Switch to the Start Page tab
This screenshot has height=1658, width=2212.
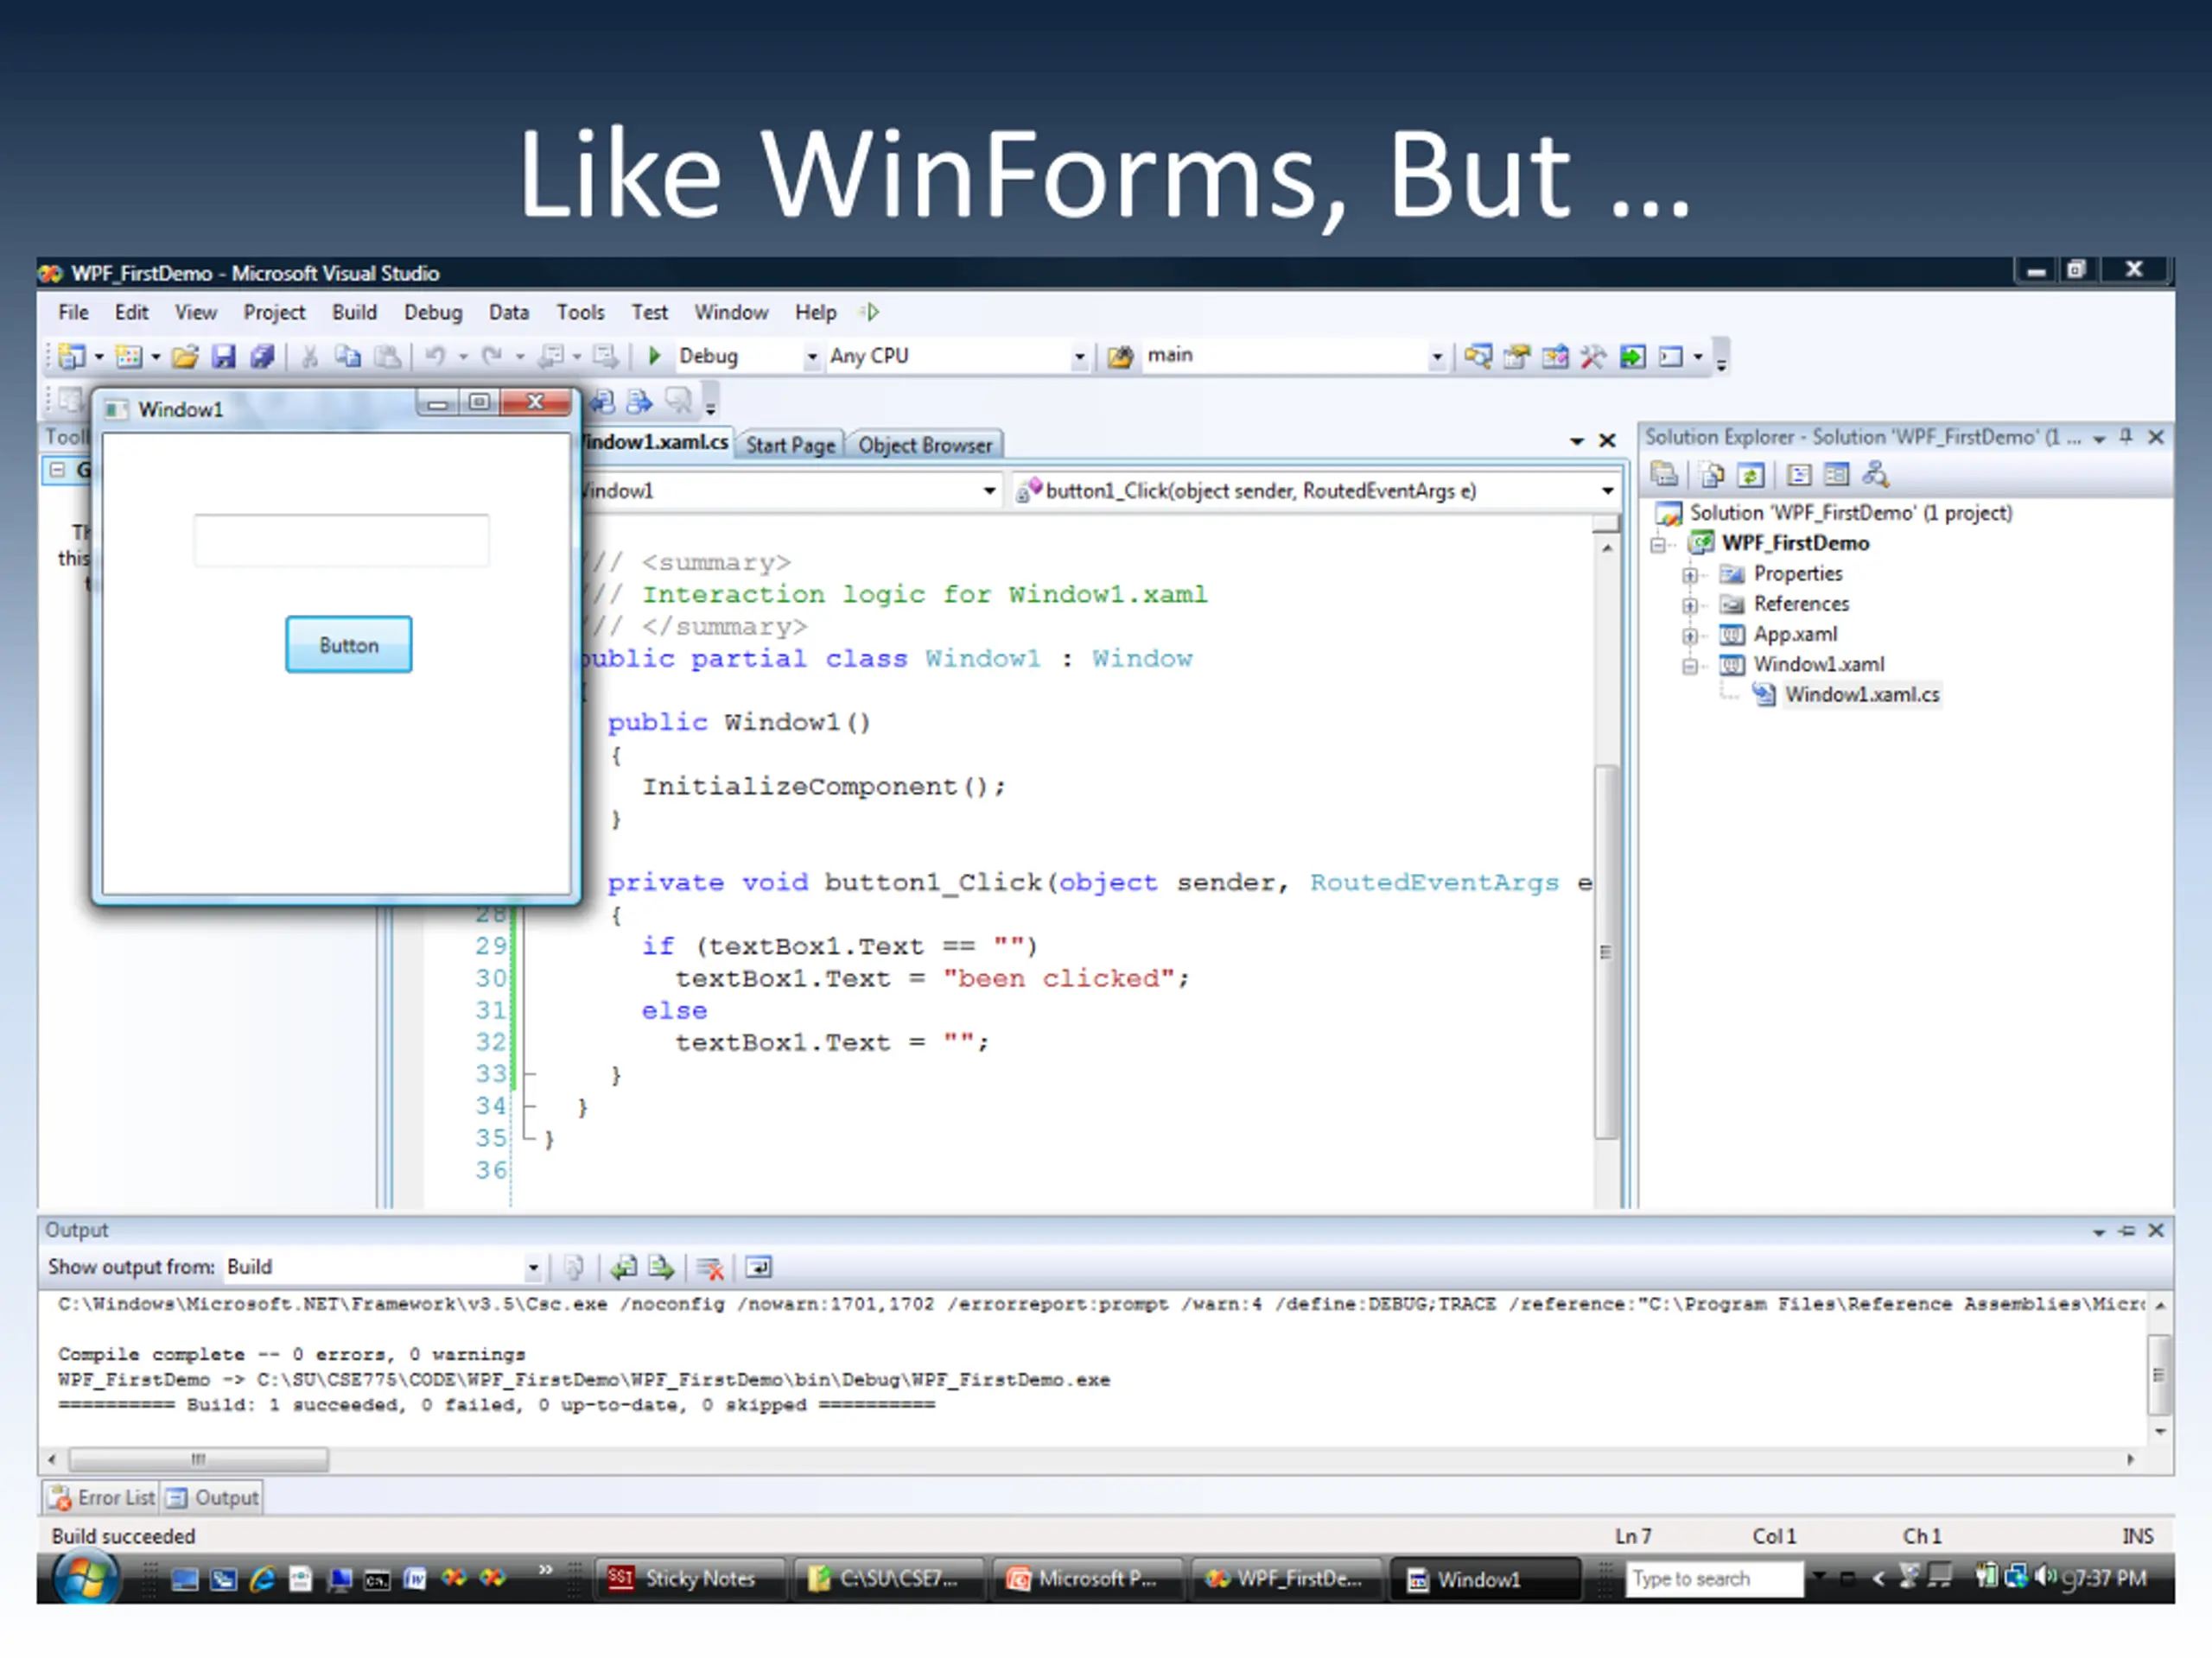pos(790,446)
